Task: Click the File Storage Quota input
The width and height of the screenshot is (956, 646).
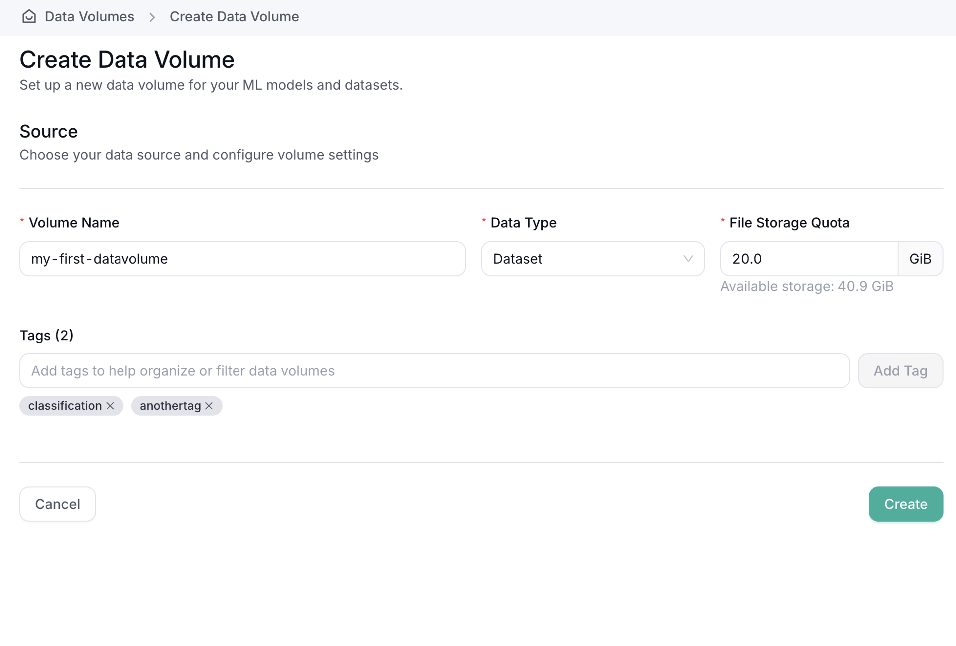Action: [809, 259]
